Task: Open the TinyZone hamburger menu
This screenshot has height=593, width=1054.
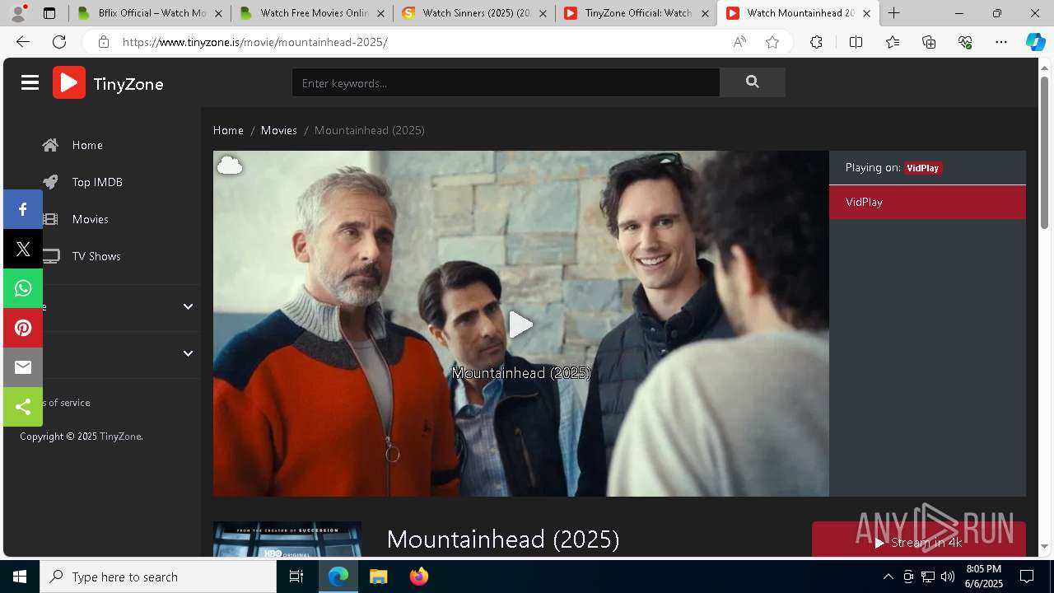Action: click(x=30, y=82)
